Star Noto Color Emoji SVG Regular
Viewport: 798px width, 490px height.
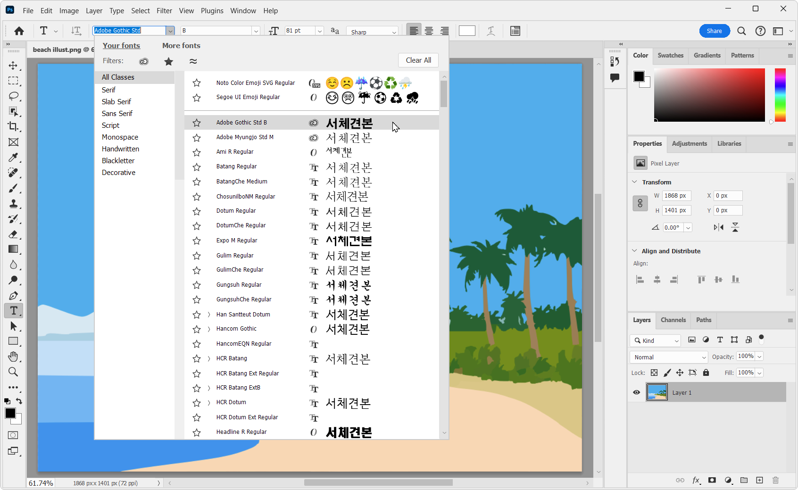point(197,83)
